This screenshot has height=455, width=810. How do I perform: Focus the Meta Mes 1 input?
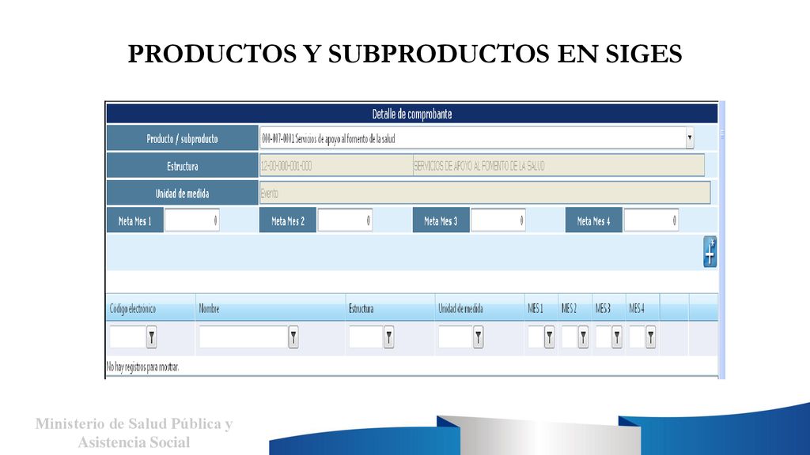point(191,220)
